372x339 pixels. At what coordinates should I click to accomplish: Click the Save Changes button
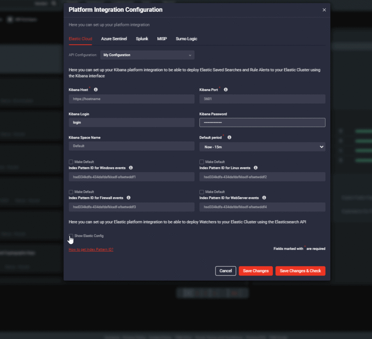pyautogui.click(x=256, y=271)
